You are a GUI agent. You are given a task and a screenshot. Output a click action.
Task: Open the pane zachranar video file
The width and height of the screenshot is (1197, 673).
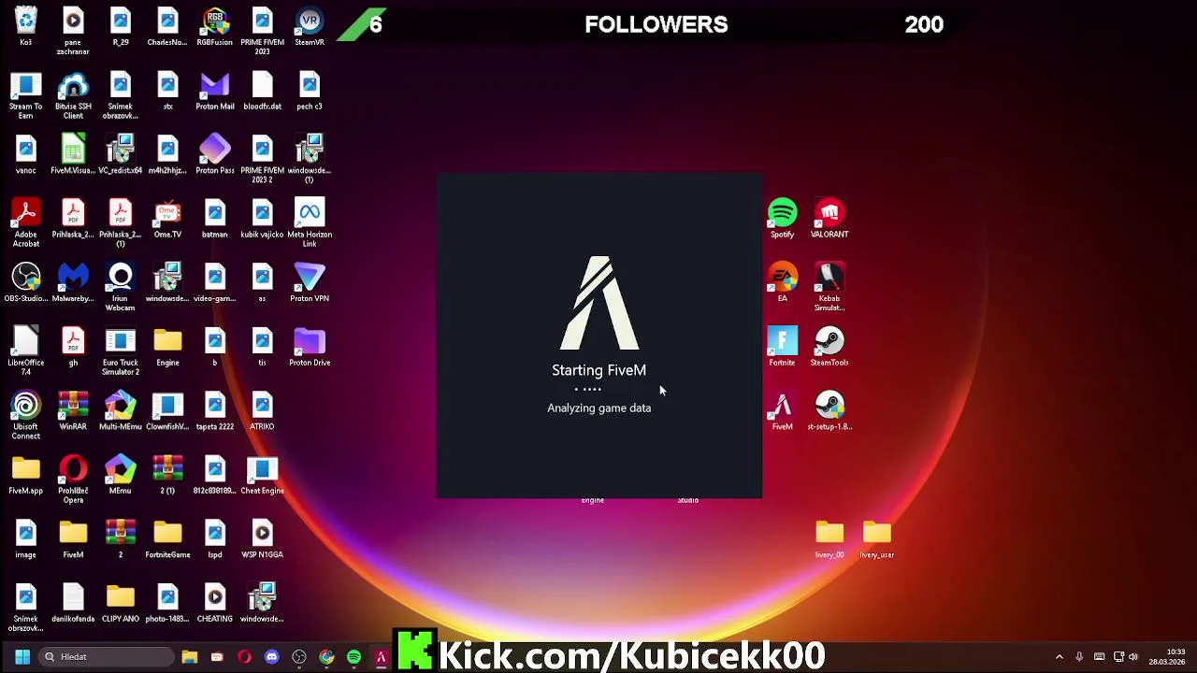pyautogui.click(x=73, y=31)
